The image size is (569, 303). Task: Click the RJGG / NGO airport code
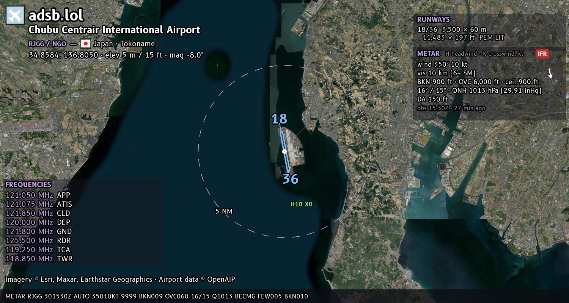point(47,44)
